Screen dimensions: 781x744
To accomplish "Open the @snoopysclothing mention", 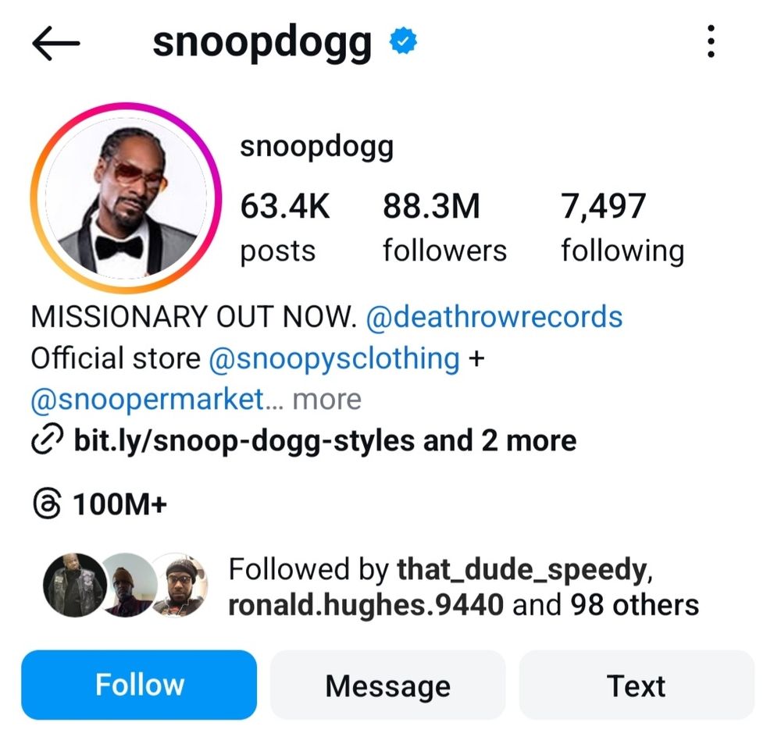I will 333,359.
